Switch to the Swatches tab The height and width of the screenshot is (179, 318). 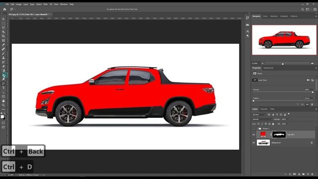274,16
